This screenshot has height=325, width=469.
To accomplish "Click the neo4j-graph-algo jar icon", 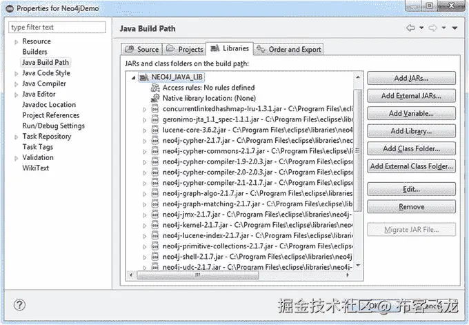I will [155, 193].
